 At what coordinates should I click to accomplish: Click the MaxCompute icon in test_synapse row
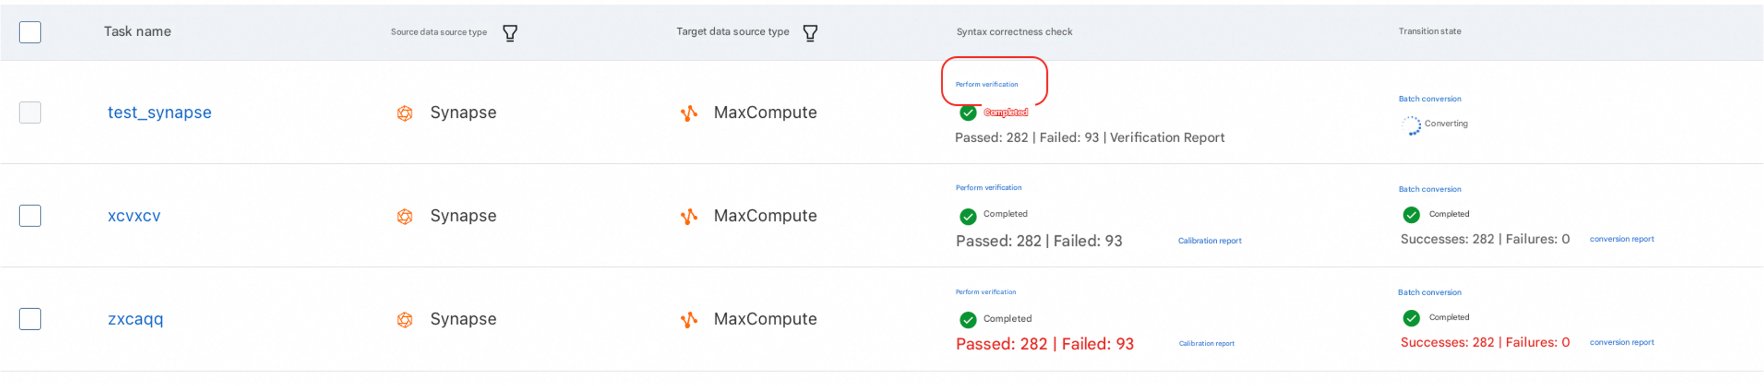pyautogui.click(x=689, y=113)
